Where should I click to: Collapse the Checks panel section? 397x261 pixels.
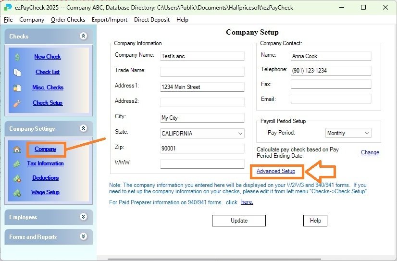(x=83, y=36)
